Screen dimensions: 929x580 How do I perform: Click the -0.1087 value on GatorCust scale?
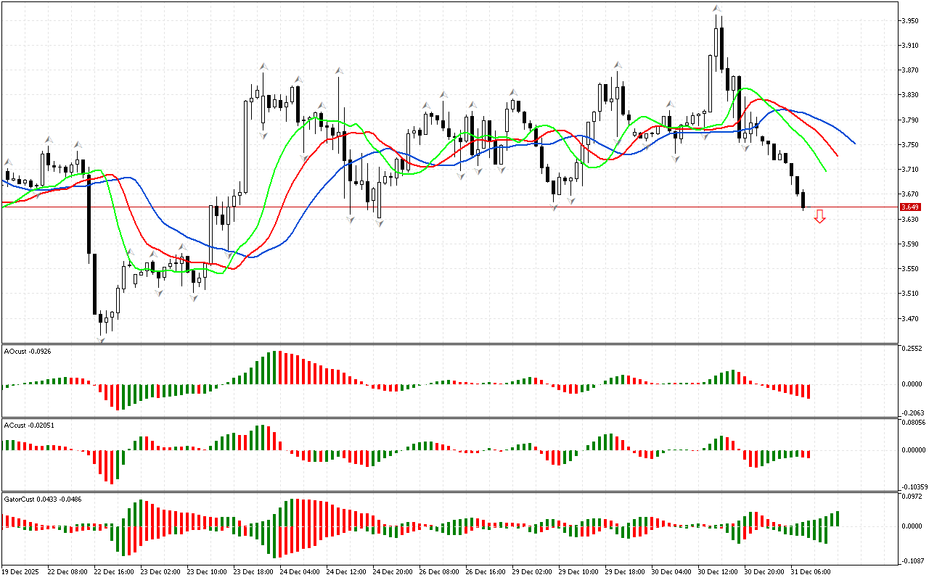coord(912,561)
